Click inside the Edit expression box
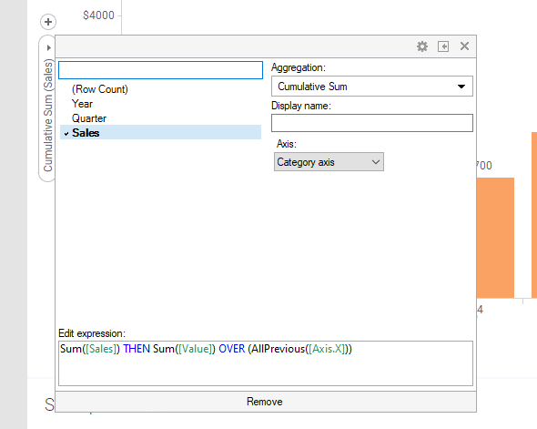The width and height of the screenshot is (537, 429). point(266,363)
